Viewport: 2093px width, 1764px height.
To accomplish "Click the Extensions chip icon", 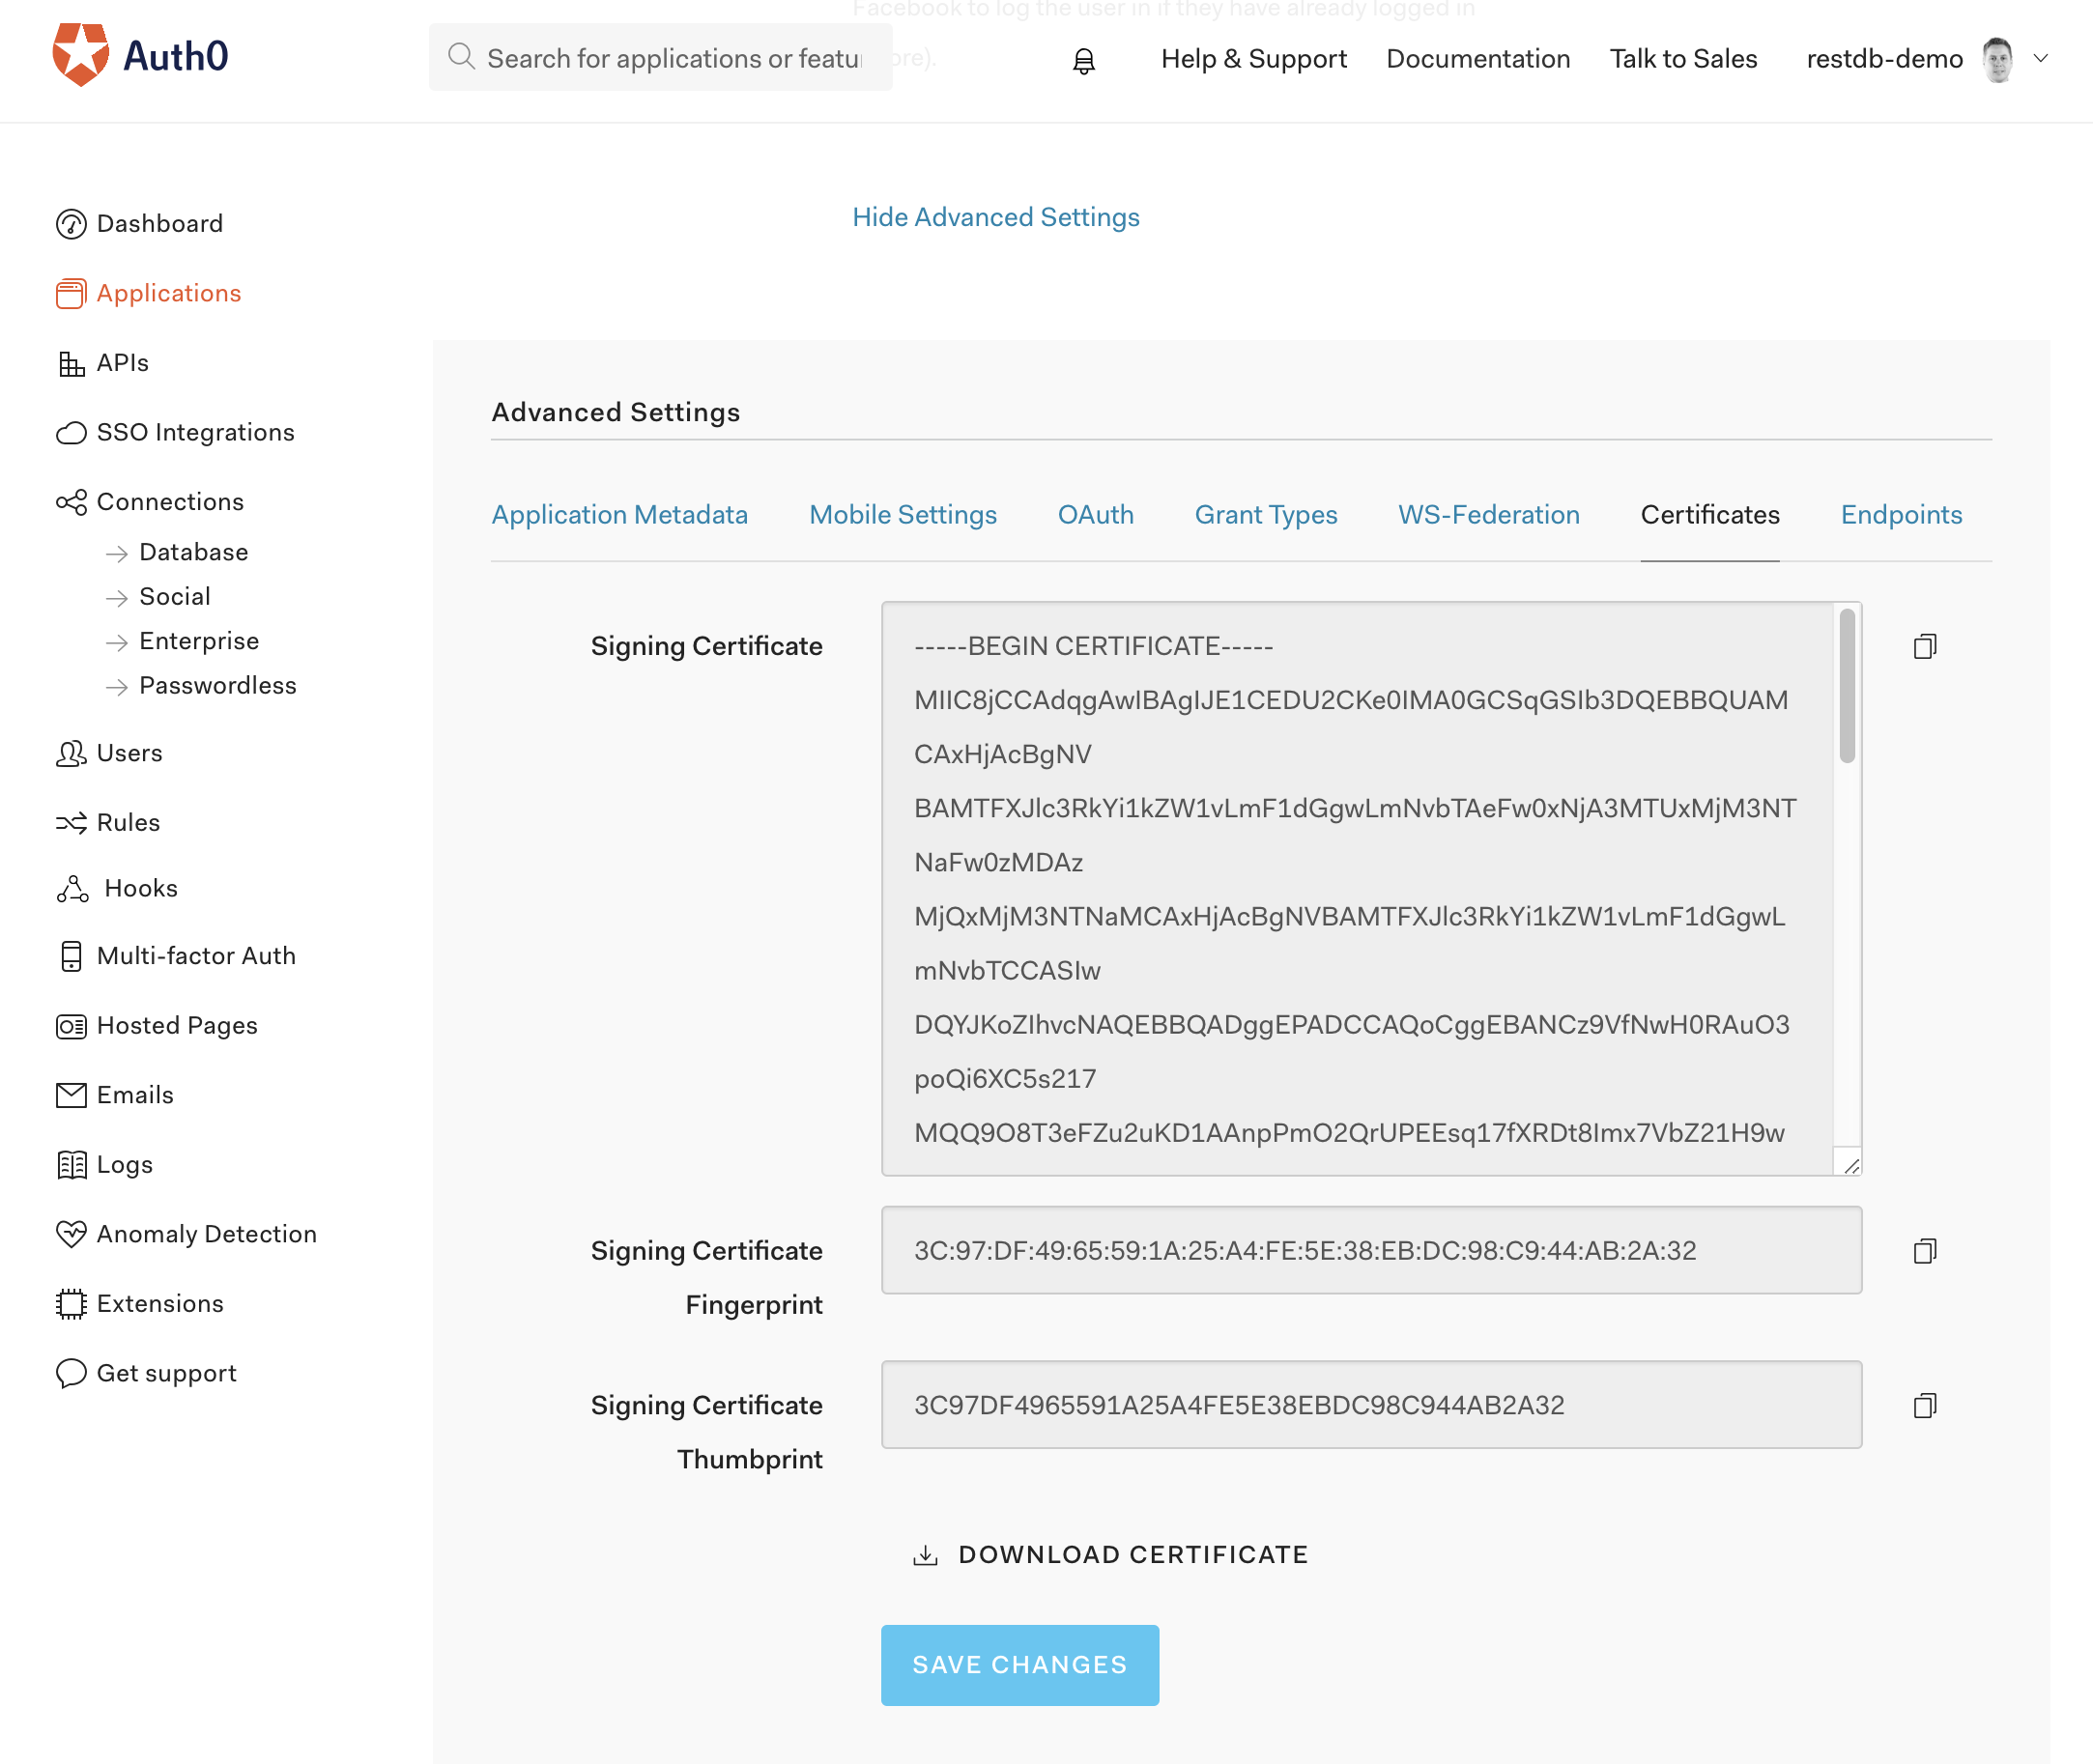I will pyautogui.click(x=71, y=1304).
